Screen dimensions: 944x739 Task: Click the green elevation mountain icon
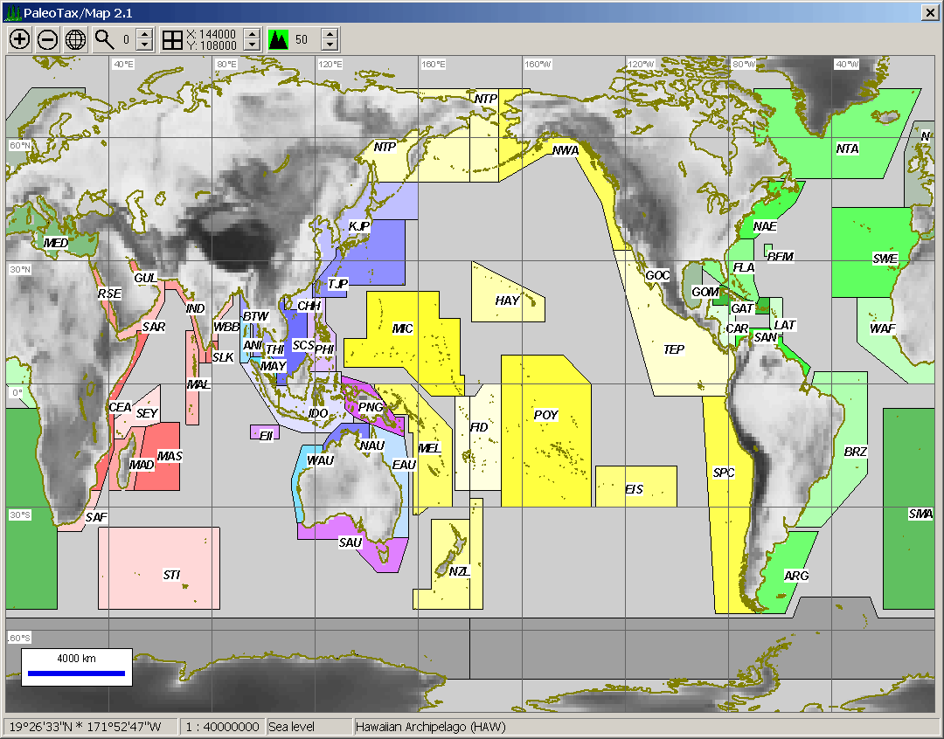[x=278, y=39]
